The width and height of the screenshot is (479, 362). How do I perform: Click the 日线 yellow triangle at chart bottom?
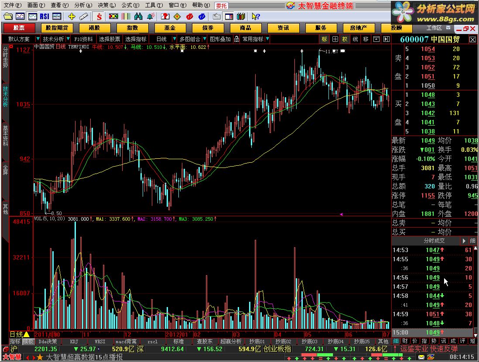click(x=27, y=335)
